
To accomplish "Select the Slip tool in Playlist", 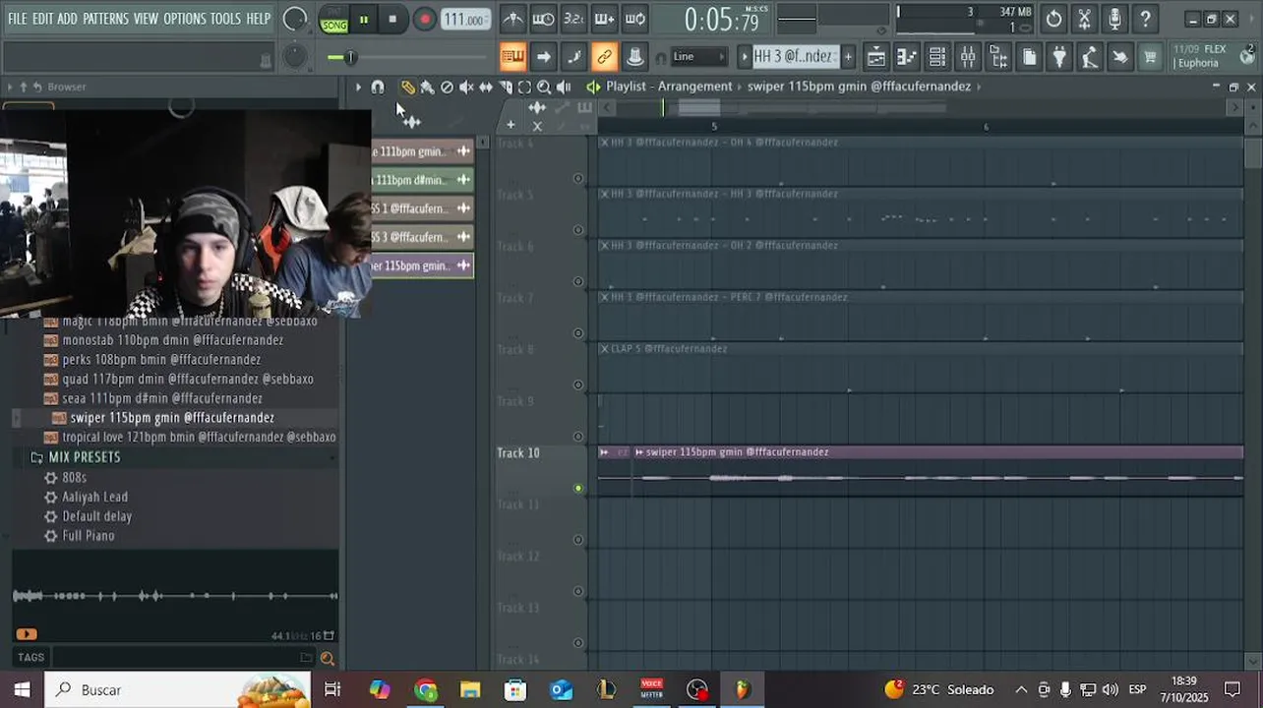I will pyautogui.click(x=486, y=88).
